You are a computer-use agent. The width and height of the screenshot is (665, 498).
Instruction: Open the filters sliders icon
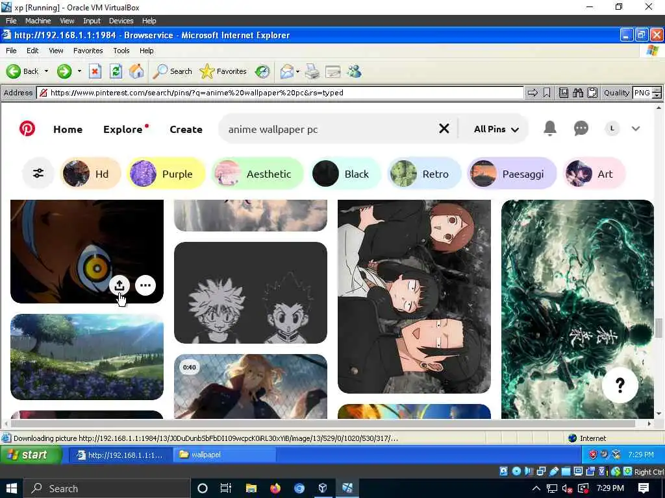(x=38, y=173)
